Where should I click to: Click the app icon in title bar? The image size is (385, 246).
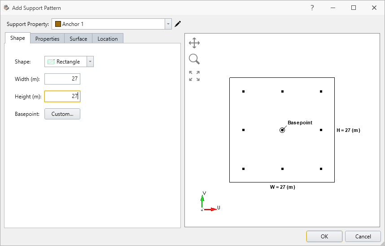pyautogui.click(x=6, y=8)
